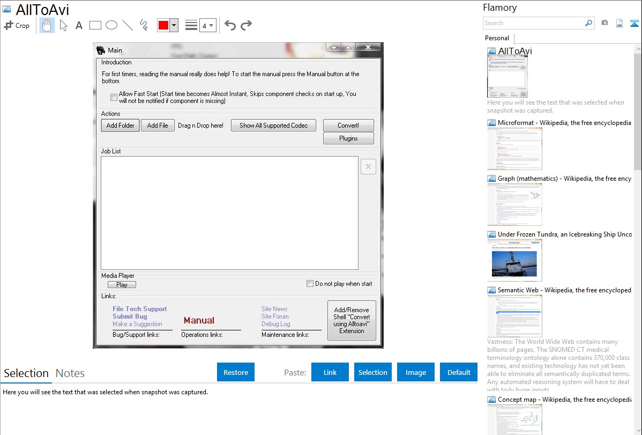Click the Convert! button
The width and height of the screenshot is (642, 435).
(348, 126)
